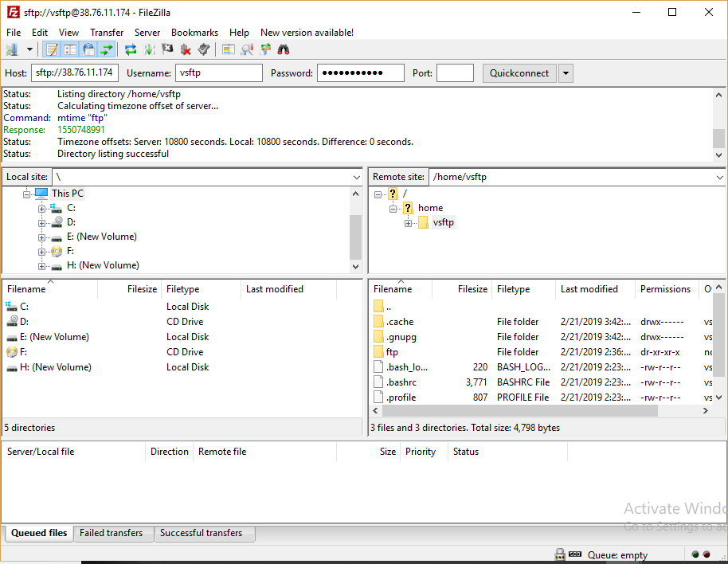Select the .profile file

click(x=401, y=398)
